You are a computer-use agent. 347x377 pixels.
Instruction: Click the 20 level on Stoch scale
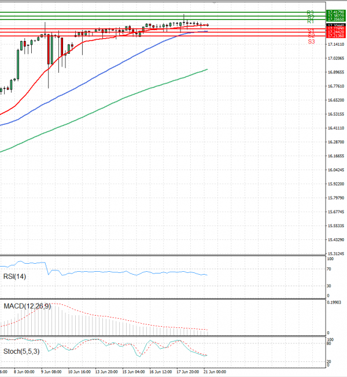(329, 361)
